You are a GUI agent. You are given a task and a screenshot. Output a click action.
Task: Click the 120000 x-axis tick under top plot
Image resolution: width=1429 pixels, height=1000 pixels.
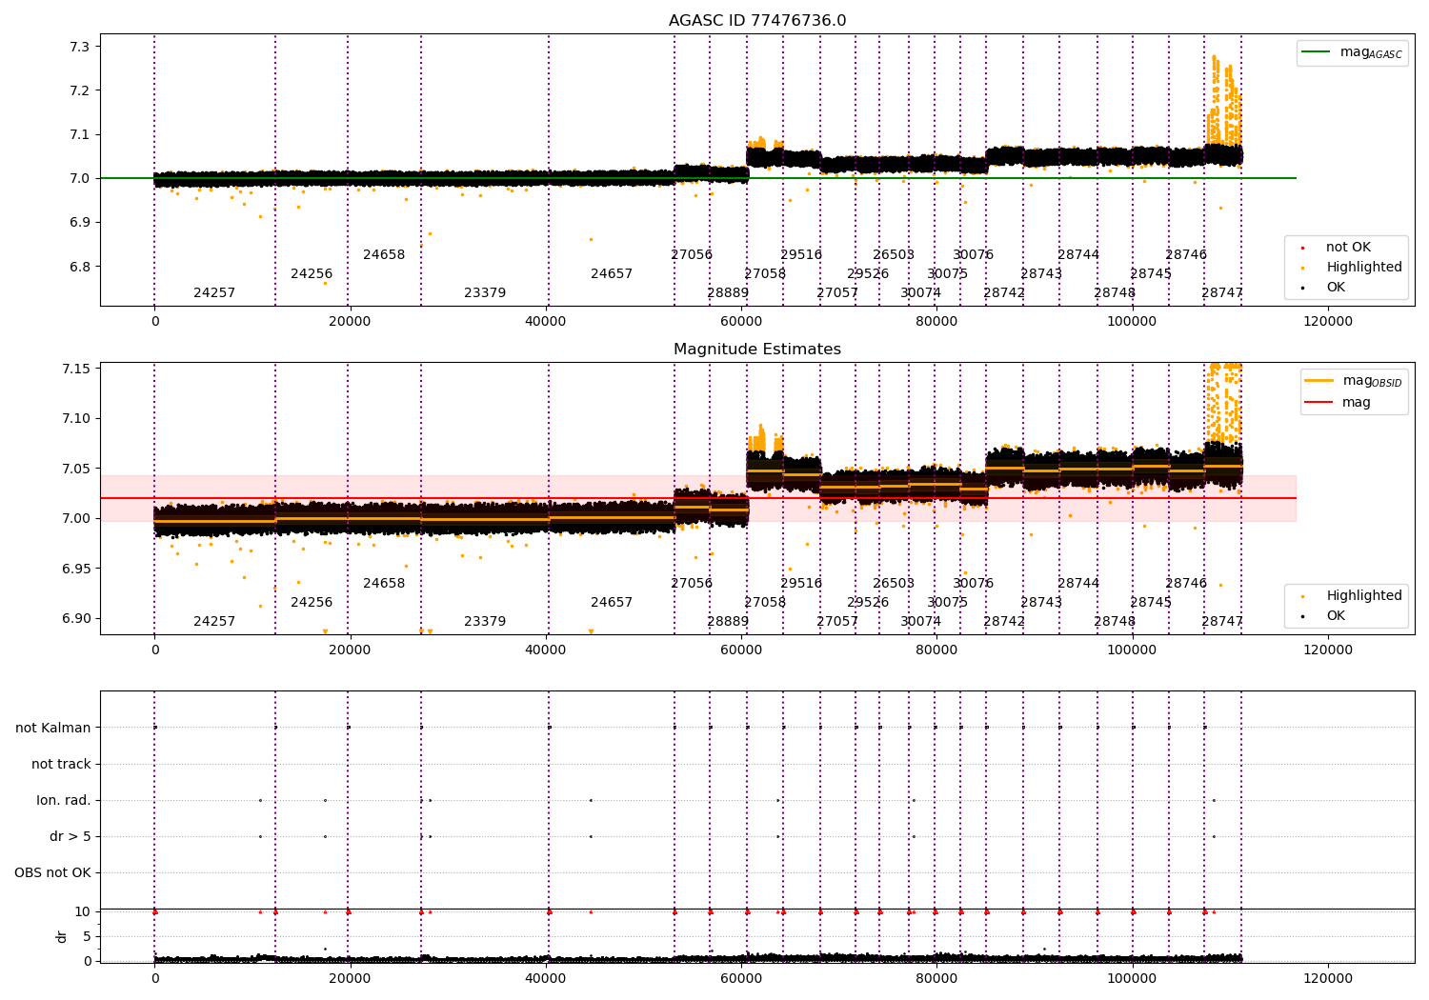point(1328,322)
